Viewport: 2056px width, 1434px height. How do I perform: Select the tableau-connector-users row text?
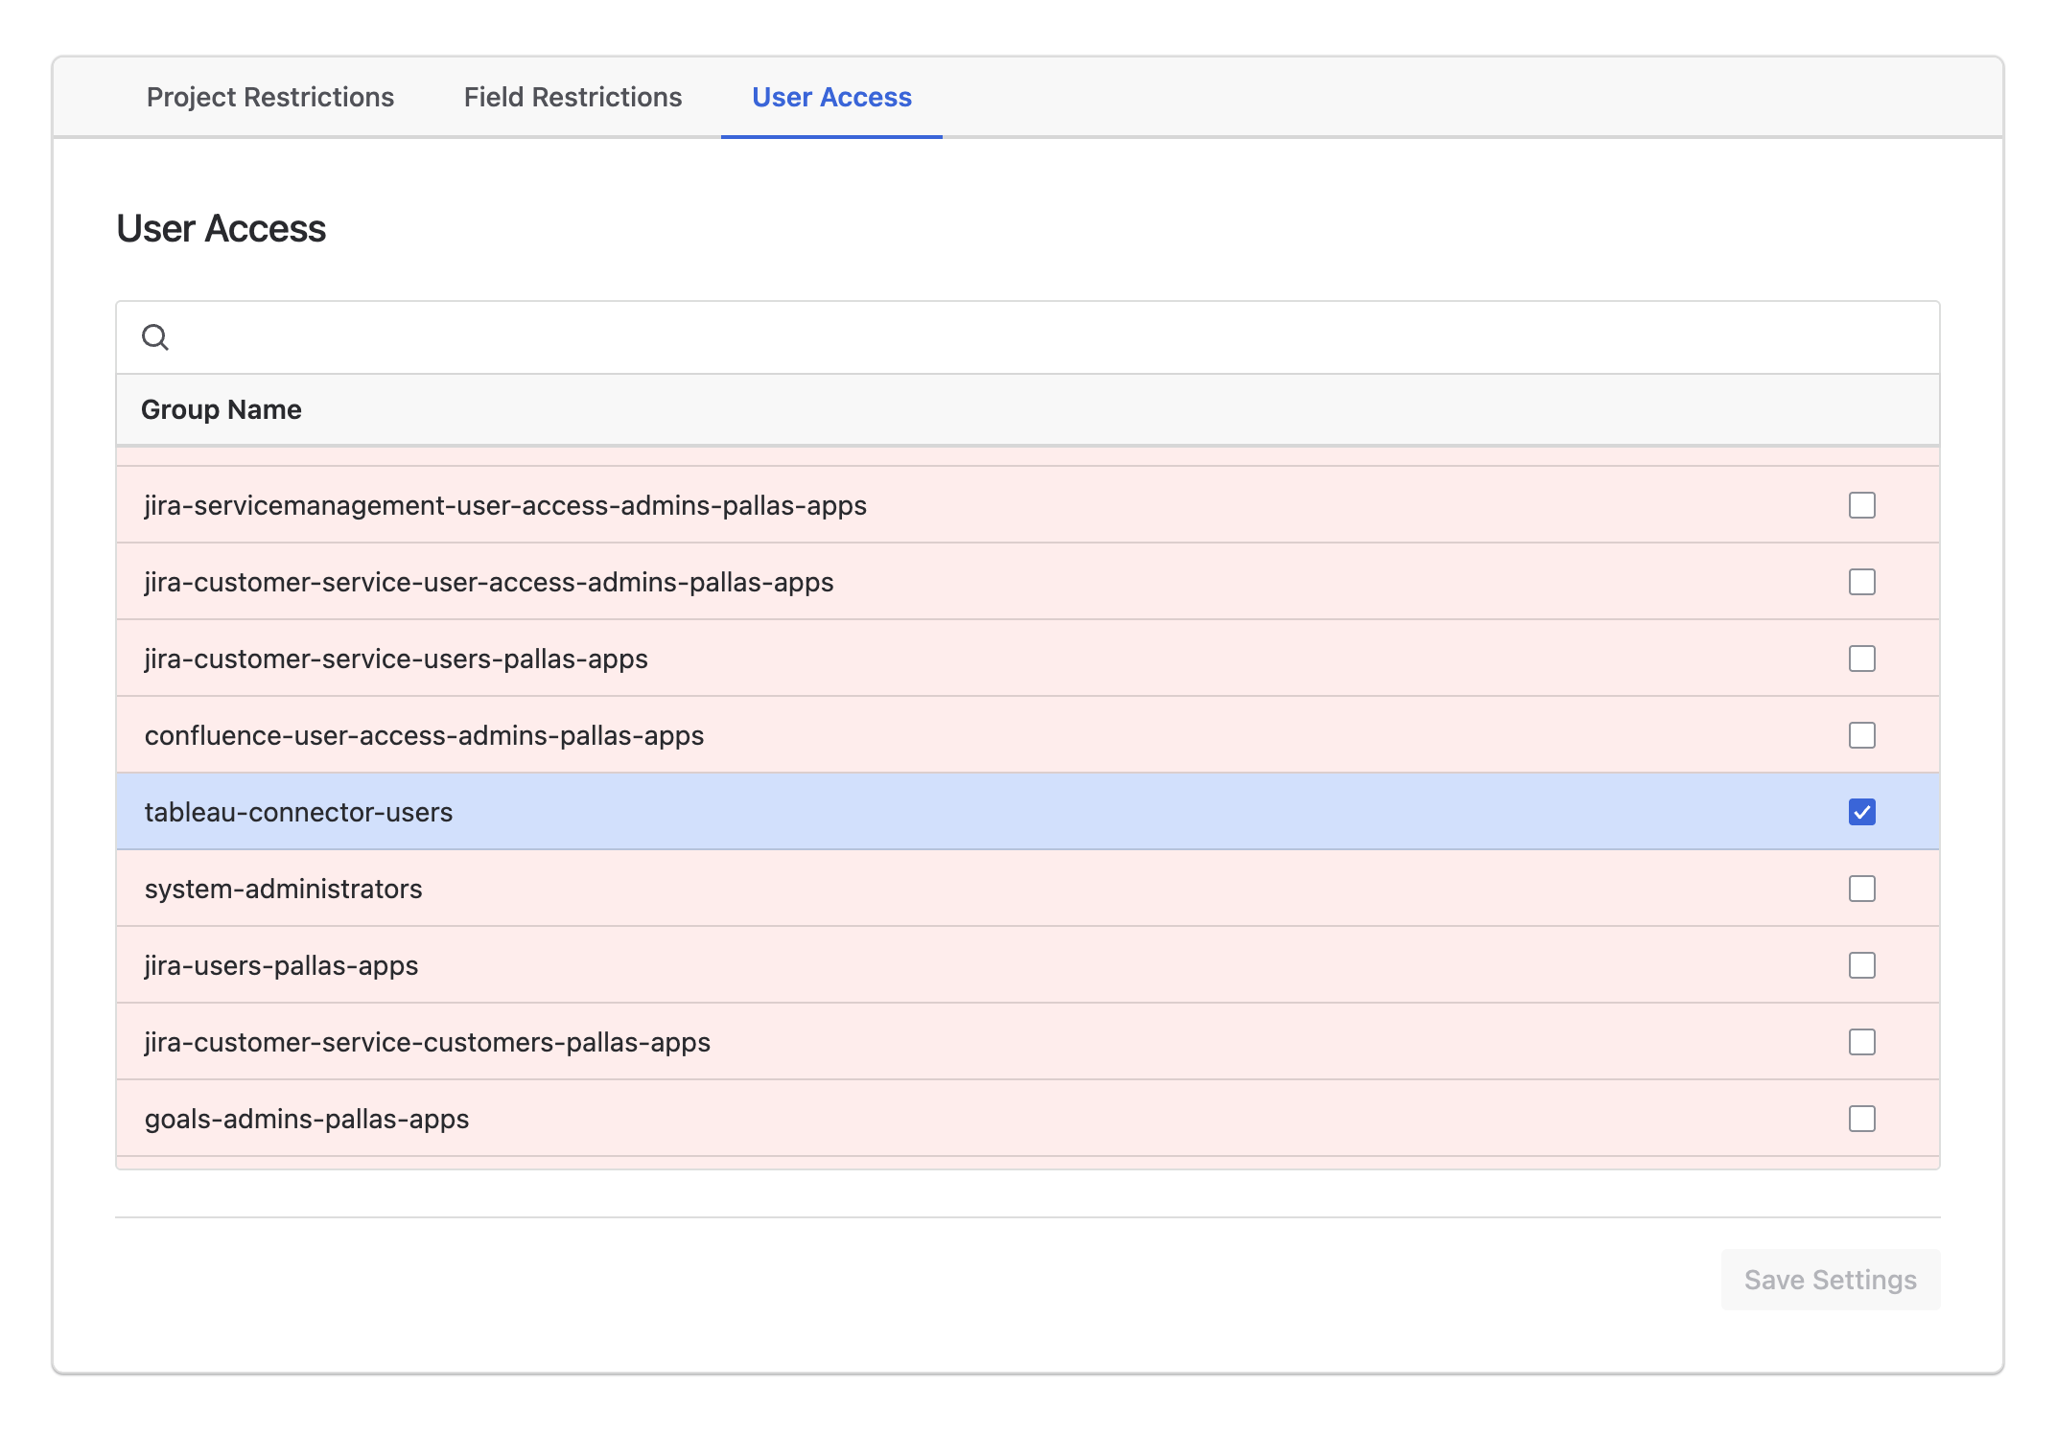[x=298, y=812]
